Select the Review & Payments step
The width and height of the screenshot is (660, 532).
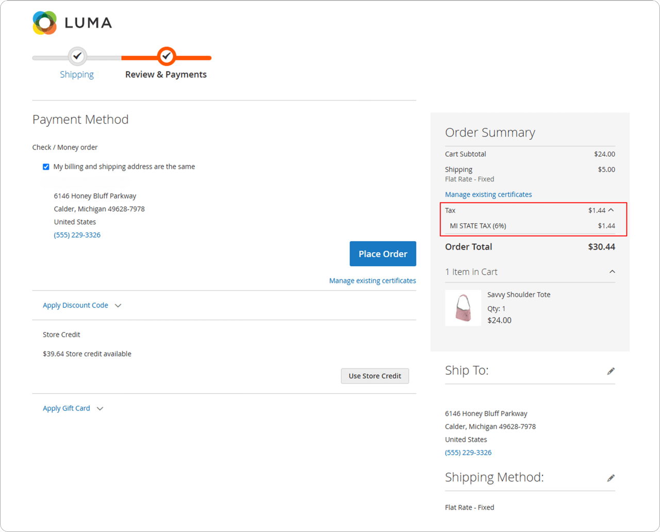(166, 74)
